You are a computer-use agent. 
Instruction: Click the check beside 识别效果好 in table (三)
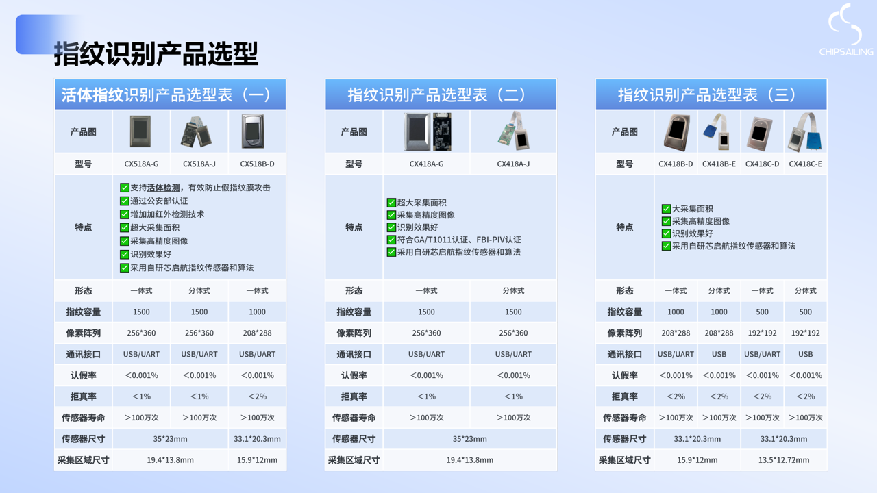point(666,233)
